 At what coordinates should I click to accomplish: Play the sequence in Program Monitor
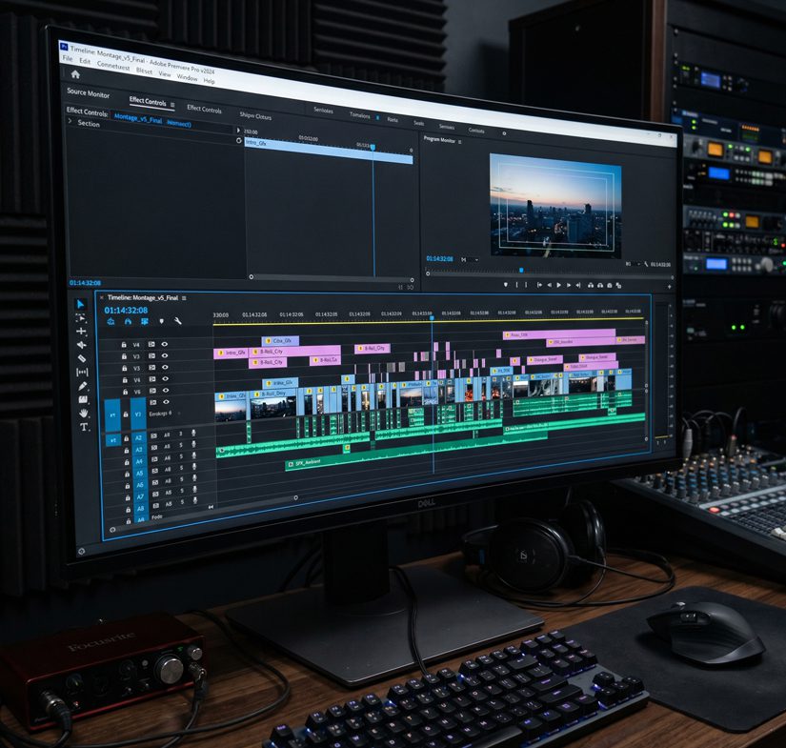point(559,285)
